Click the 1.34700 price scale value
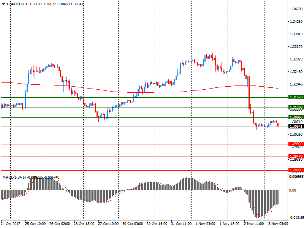This screenshot has height=228, width=304. [x=296, y=9]
